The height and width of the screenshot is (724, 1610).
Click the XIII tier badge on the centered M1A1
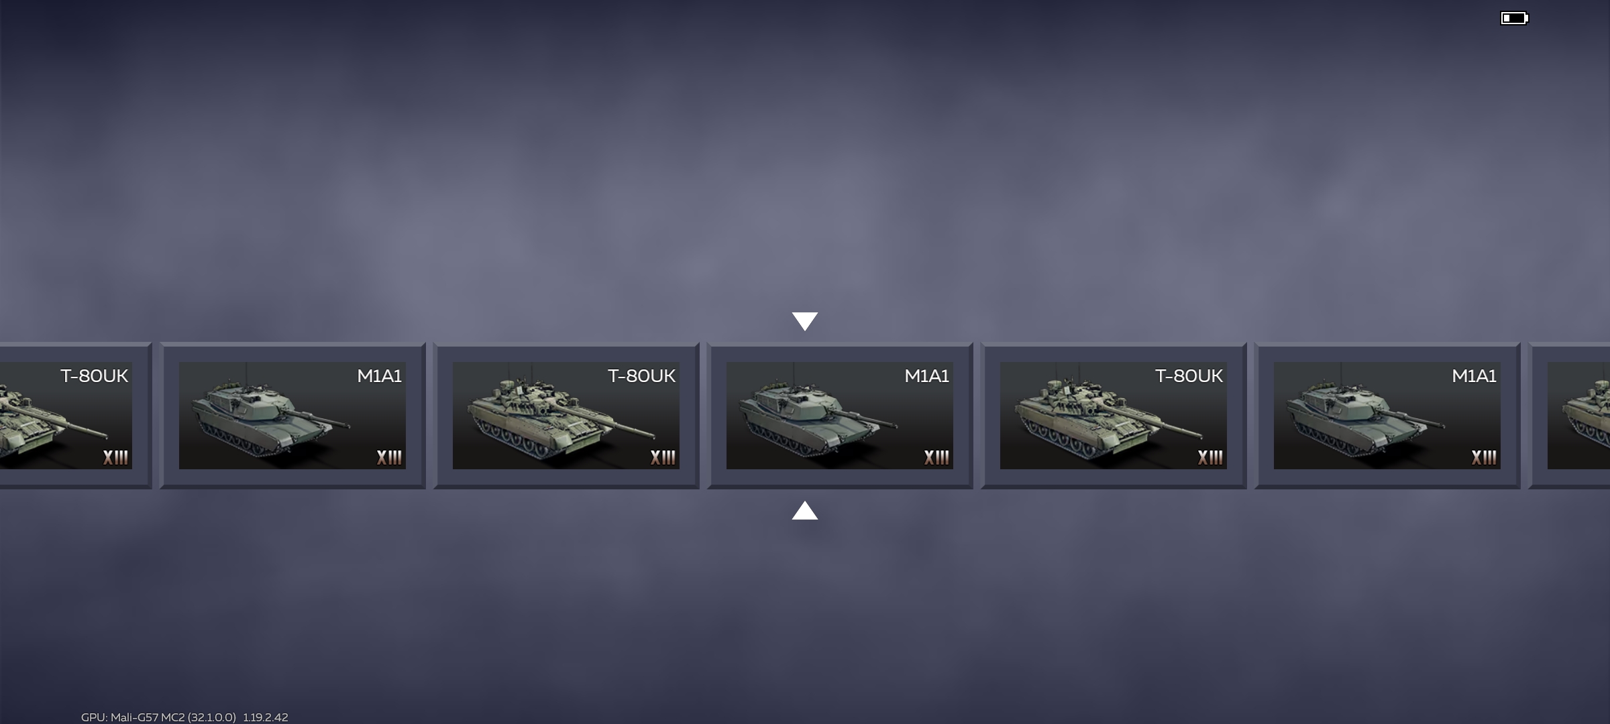click(x=936, y=458)
